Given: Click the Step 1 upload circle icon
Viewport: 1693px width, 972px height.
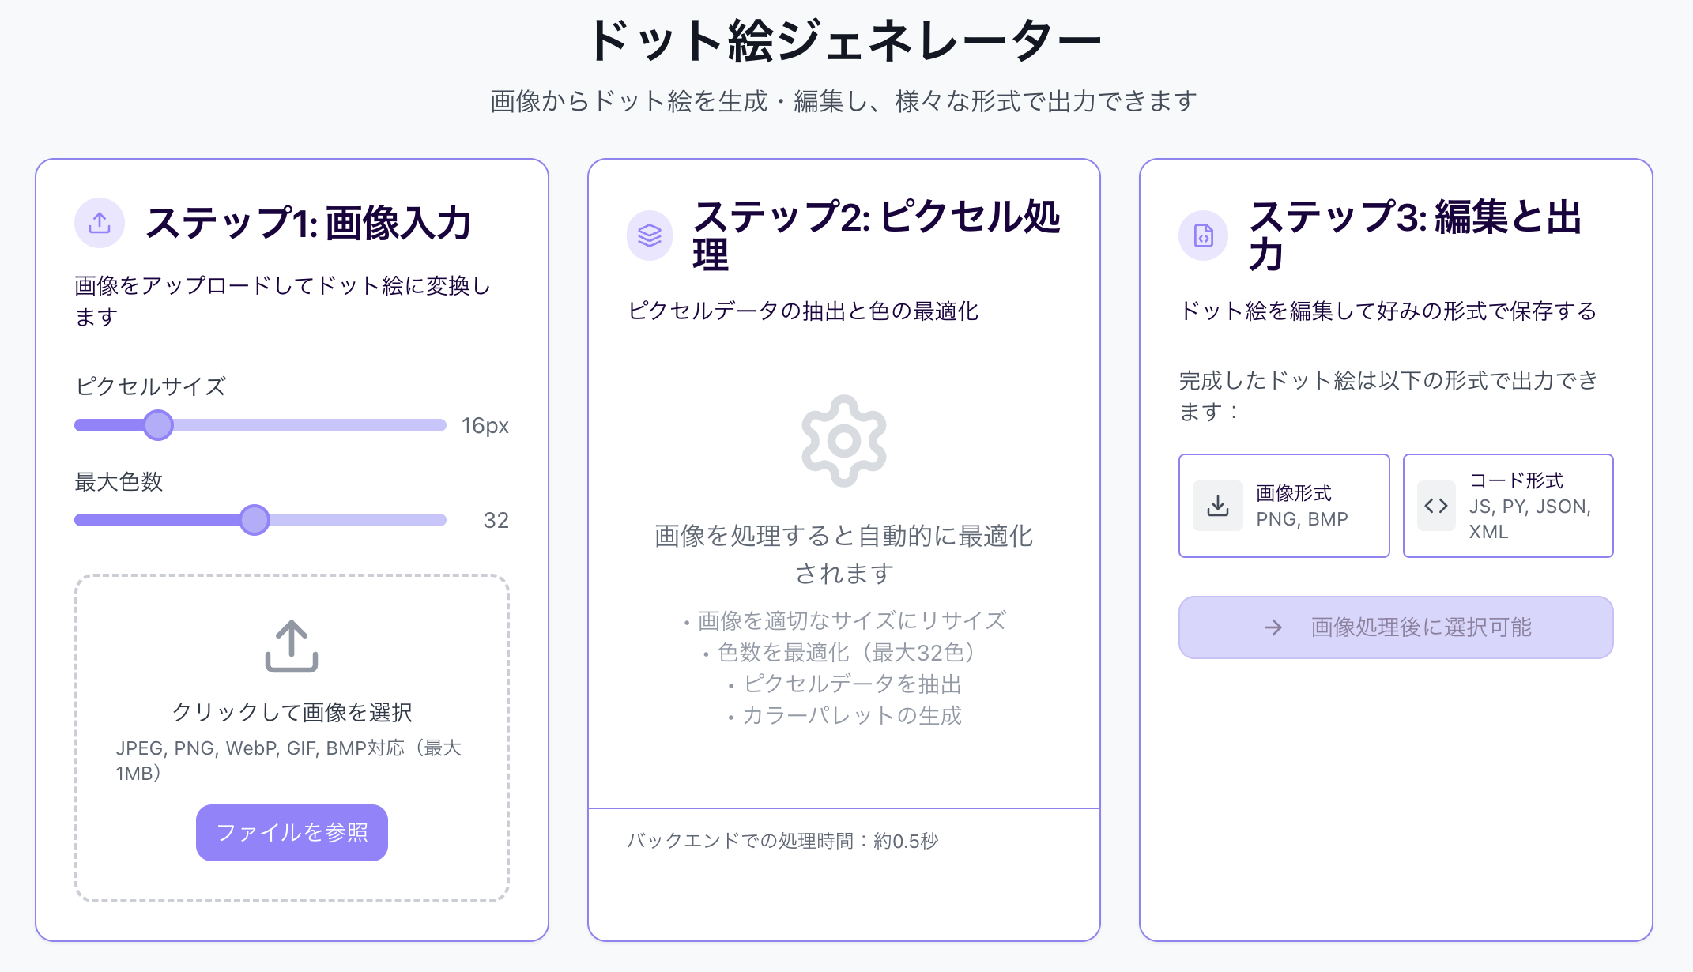Looking at the screenshot, I should coord(100,223).
